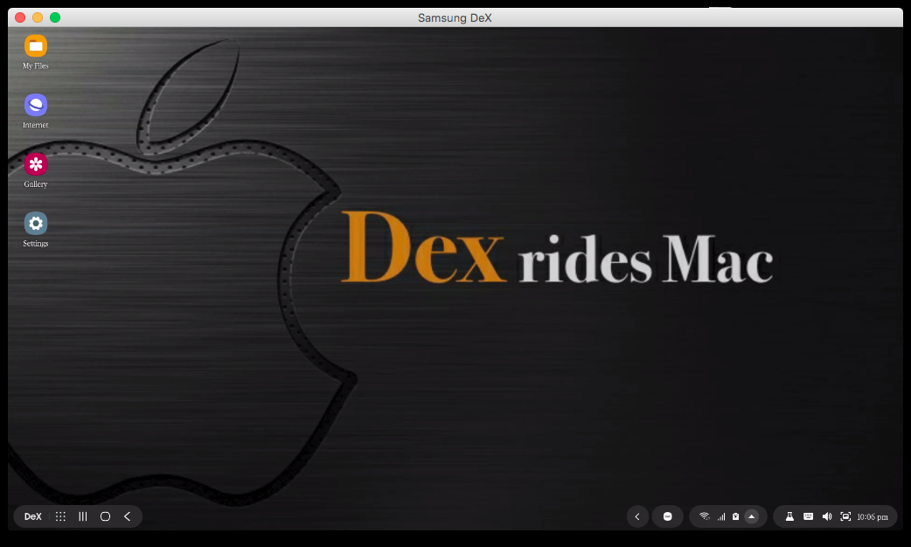Click the Wi-Fi status icon
The image size is (911, 547).
point(705,516)
